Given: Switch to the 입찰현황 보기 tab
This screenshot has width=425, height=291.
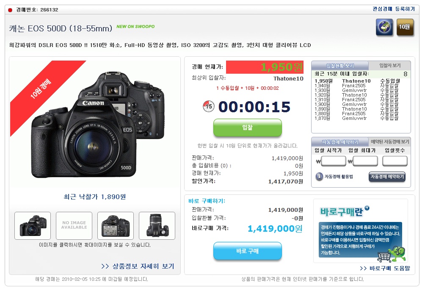Looking at the screenshot, I should [x=340, y=66].
